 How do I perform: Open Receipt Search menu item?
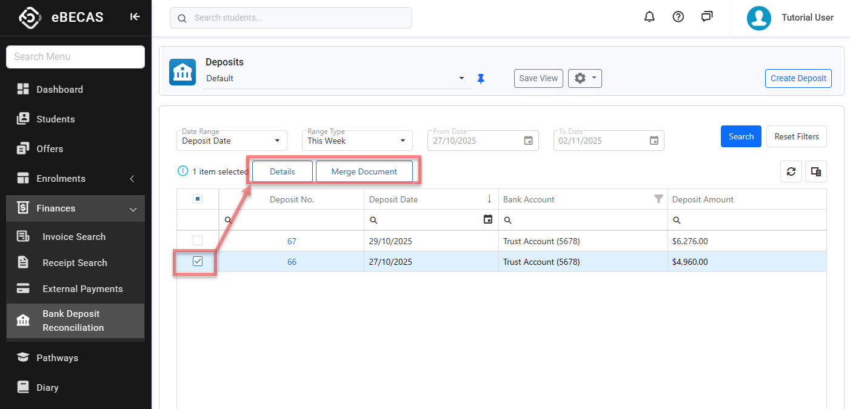(x=75, y=262)
